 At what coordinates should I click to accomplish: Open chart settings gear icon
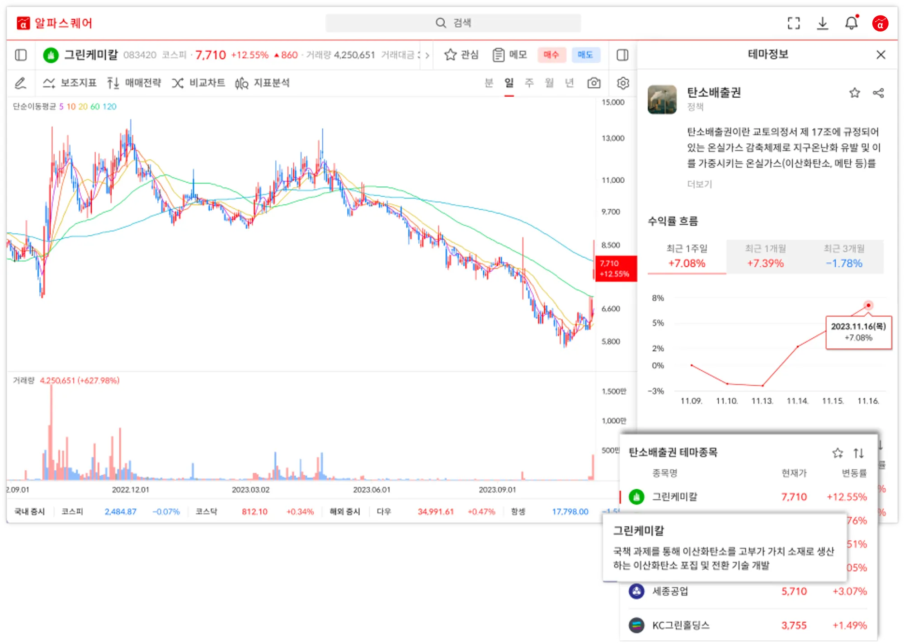pos(623,83)
